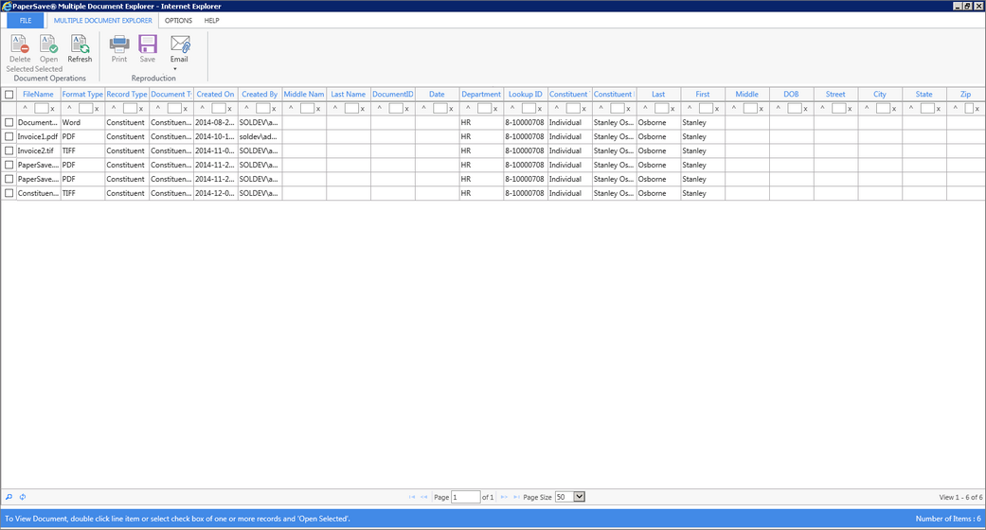Click the 'Word' format type cell

tap(82, 123)
